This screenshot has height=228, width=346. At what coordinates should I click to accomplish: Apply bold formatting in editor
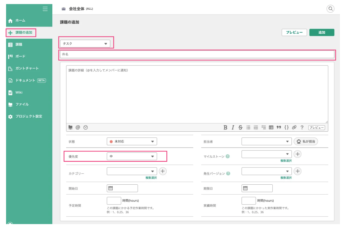coord(225,128)
